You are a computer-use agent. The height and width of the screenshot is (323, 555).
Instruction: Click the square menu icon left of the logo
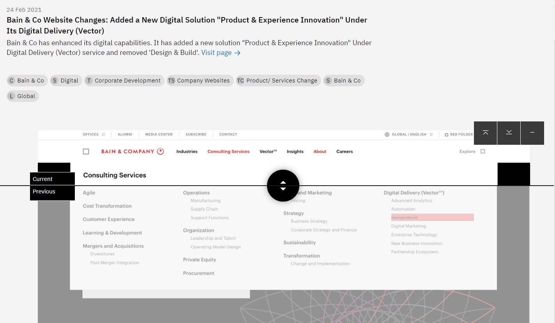pyautogui.click(x=86, y=151)
